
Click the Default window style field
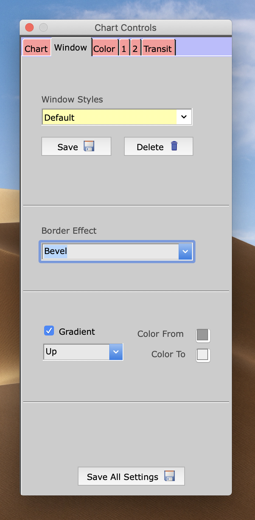(109, 117)
